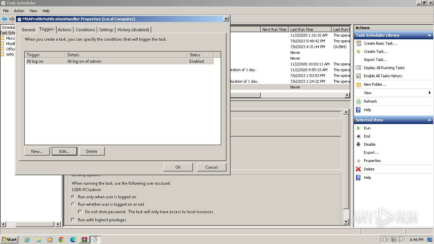Click the Last Run Time column header
Viewport: 434px width, 244px height.
pyautogui.click(x=310, y=29)
